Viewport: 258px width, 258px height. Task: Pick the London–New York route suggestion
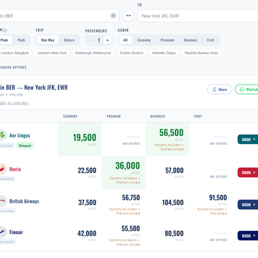tap(52, 53)
